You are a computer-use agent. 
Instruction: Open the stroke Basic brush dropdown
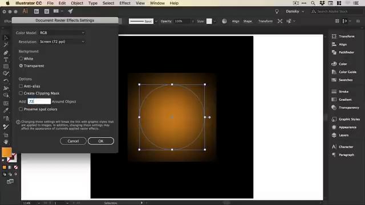coord(156,21)
